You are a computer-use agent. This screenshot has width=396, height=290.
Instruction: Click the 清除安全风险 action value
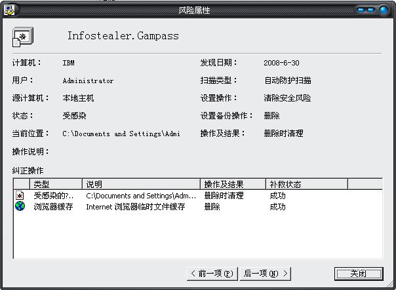click(x=287, y=98)
